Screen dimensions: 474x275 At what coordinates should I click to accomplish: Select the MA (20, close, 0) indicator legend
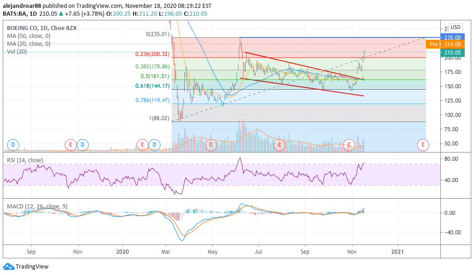(x=29, y=44)
